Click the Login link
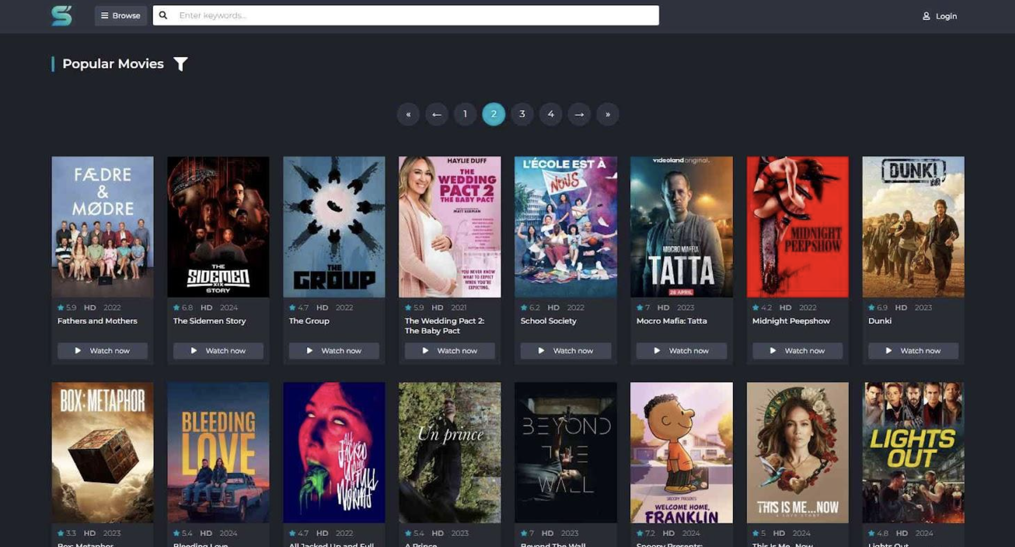 pyautogui.click(x=940, y=16)
